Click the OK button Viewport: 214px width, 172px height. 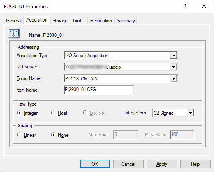tap(95, 164)
